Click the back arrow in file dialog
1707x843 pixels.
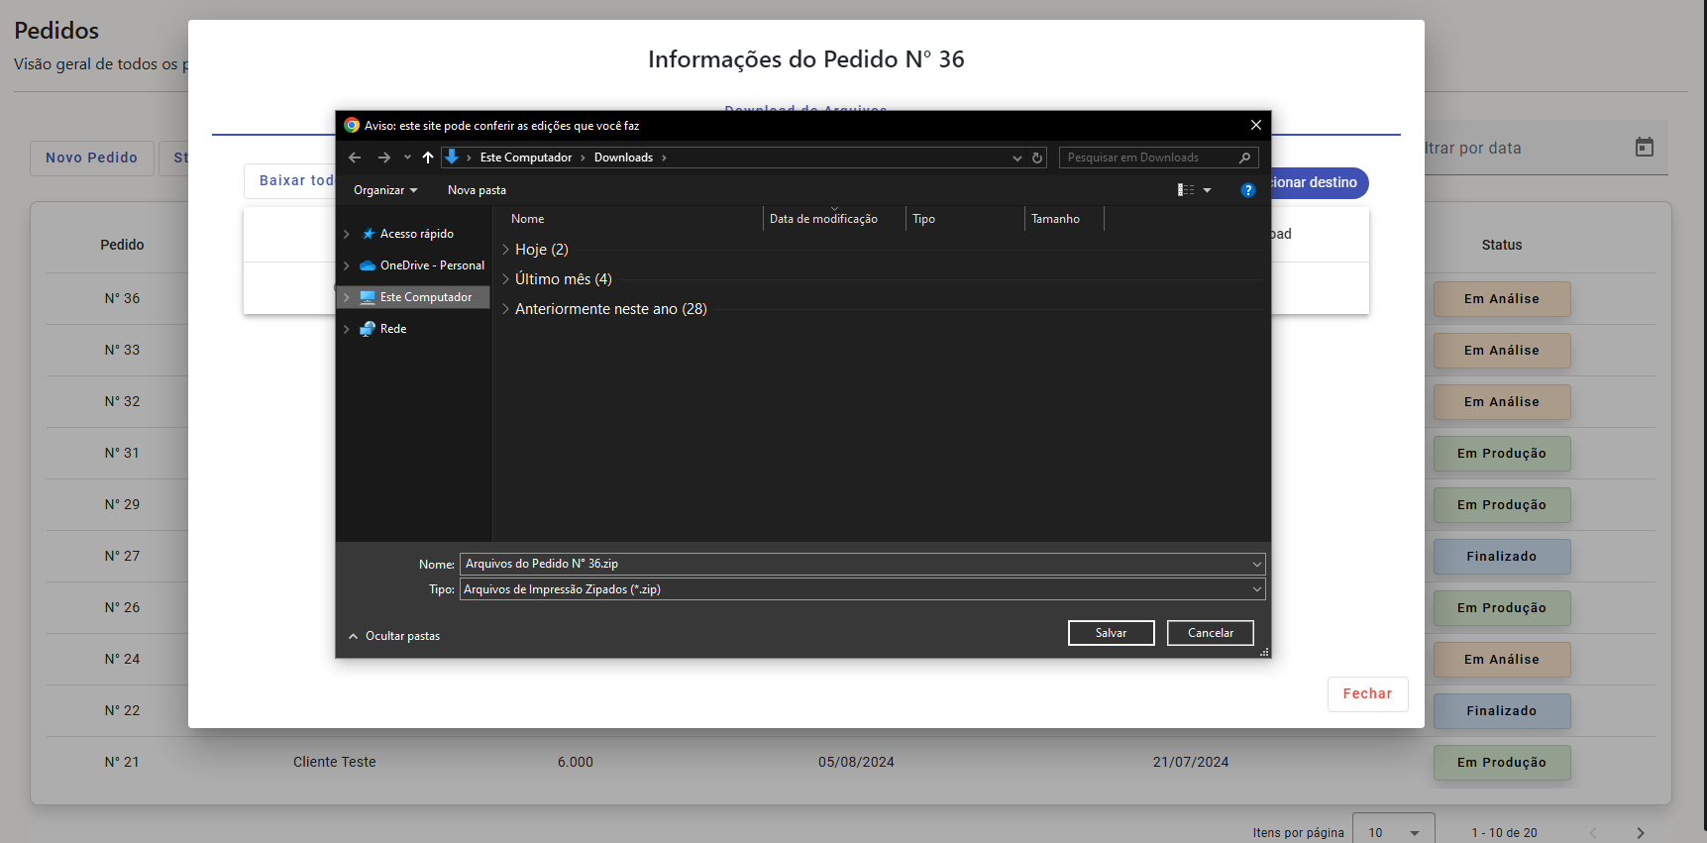click(355, 158)
